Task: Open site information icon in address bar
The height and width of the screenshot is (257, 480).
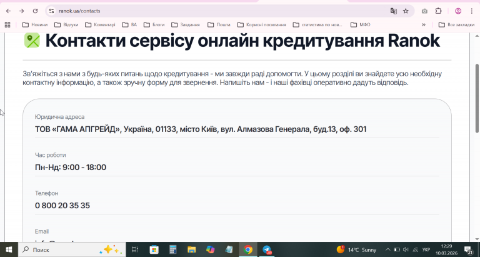Action: 51,11
